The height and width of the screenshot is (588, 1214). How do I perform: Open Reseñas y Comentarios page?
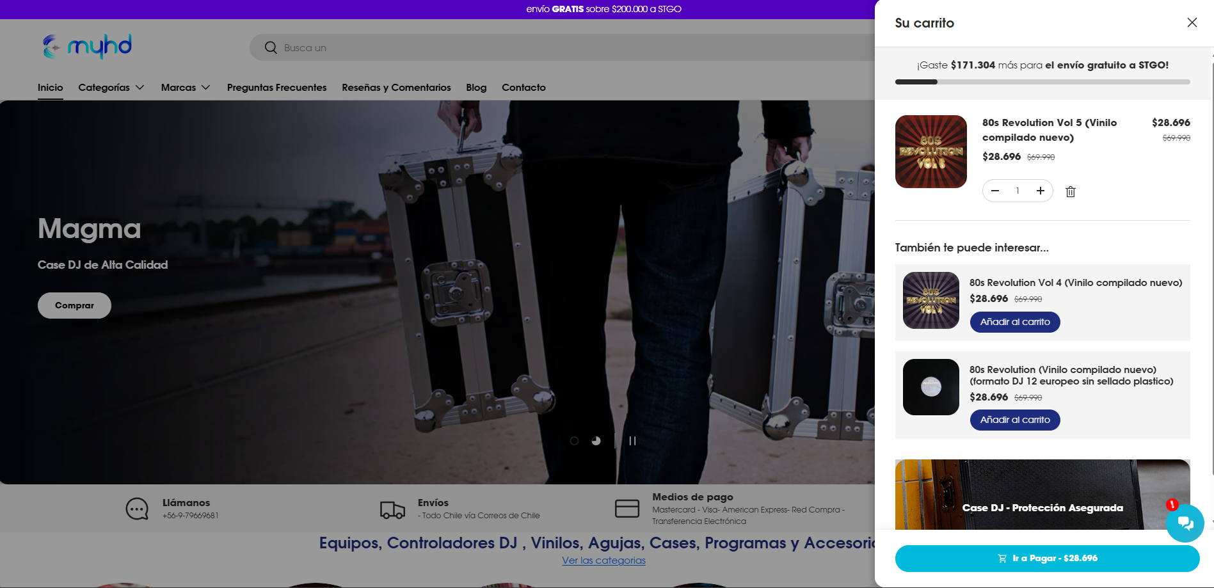pos(396,88)
